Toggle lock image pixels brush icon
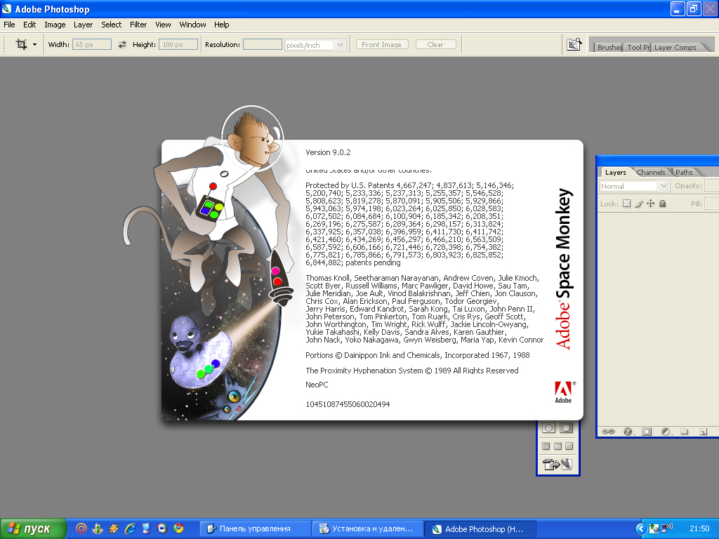 click(639, 204)
